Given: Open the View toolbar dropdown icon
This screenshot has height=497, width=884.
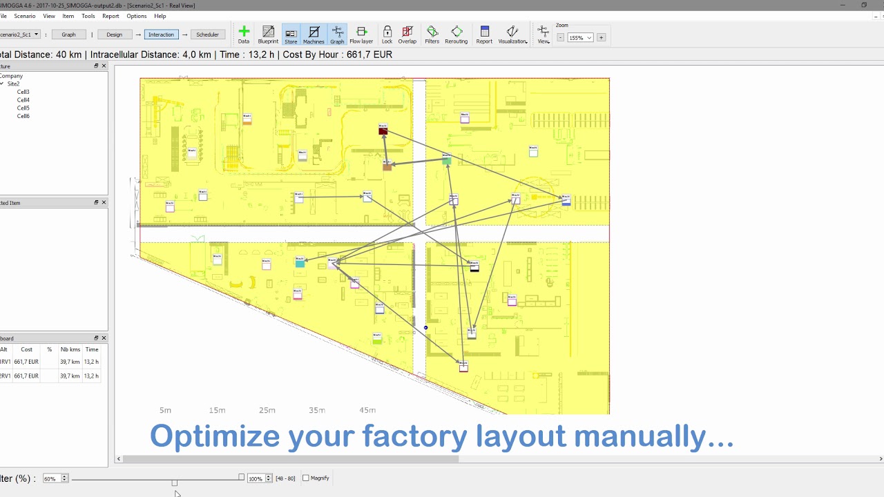Looking at the screenshot, I should pyautogui.click(x=544, y=35).
